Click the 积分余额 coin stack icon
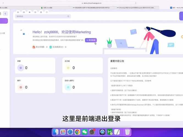 coord(34,47)
